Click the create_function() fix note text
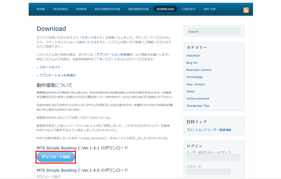The image size is (281, 179). [103, 138]
